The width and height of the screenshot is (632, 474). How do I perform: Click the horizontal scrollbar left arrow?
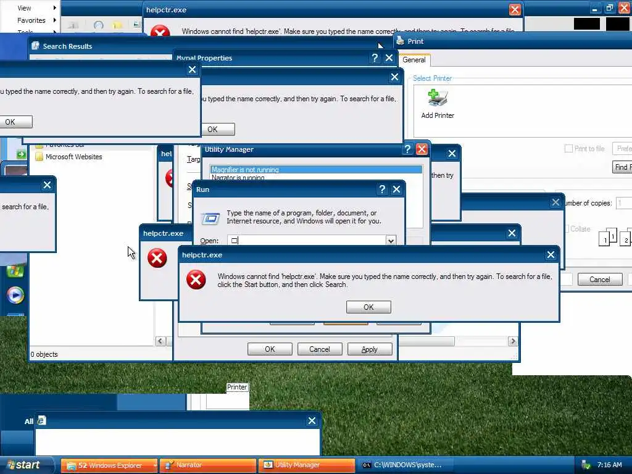pyautogui.click(x=160, y=341)
